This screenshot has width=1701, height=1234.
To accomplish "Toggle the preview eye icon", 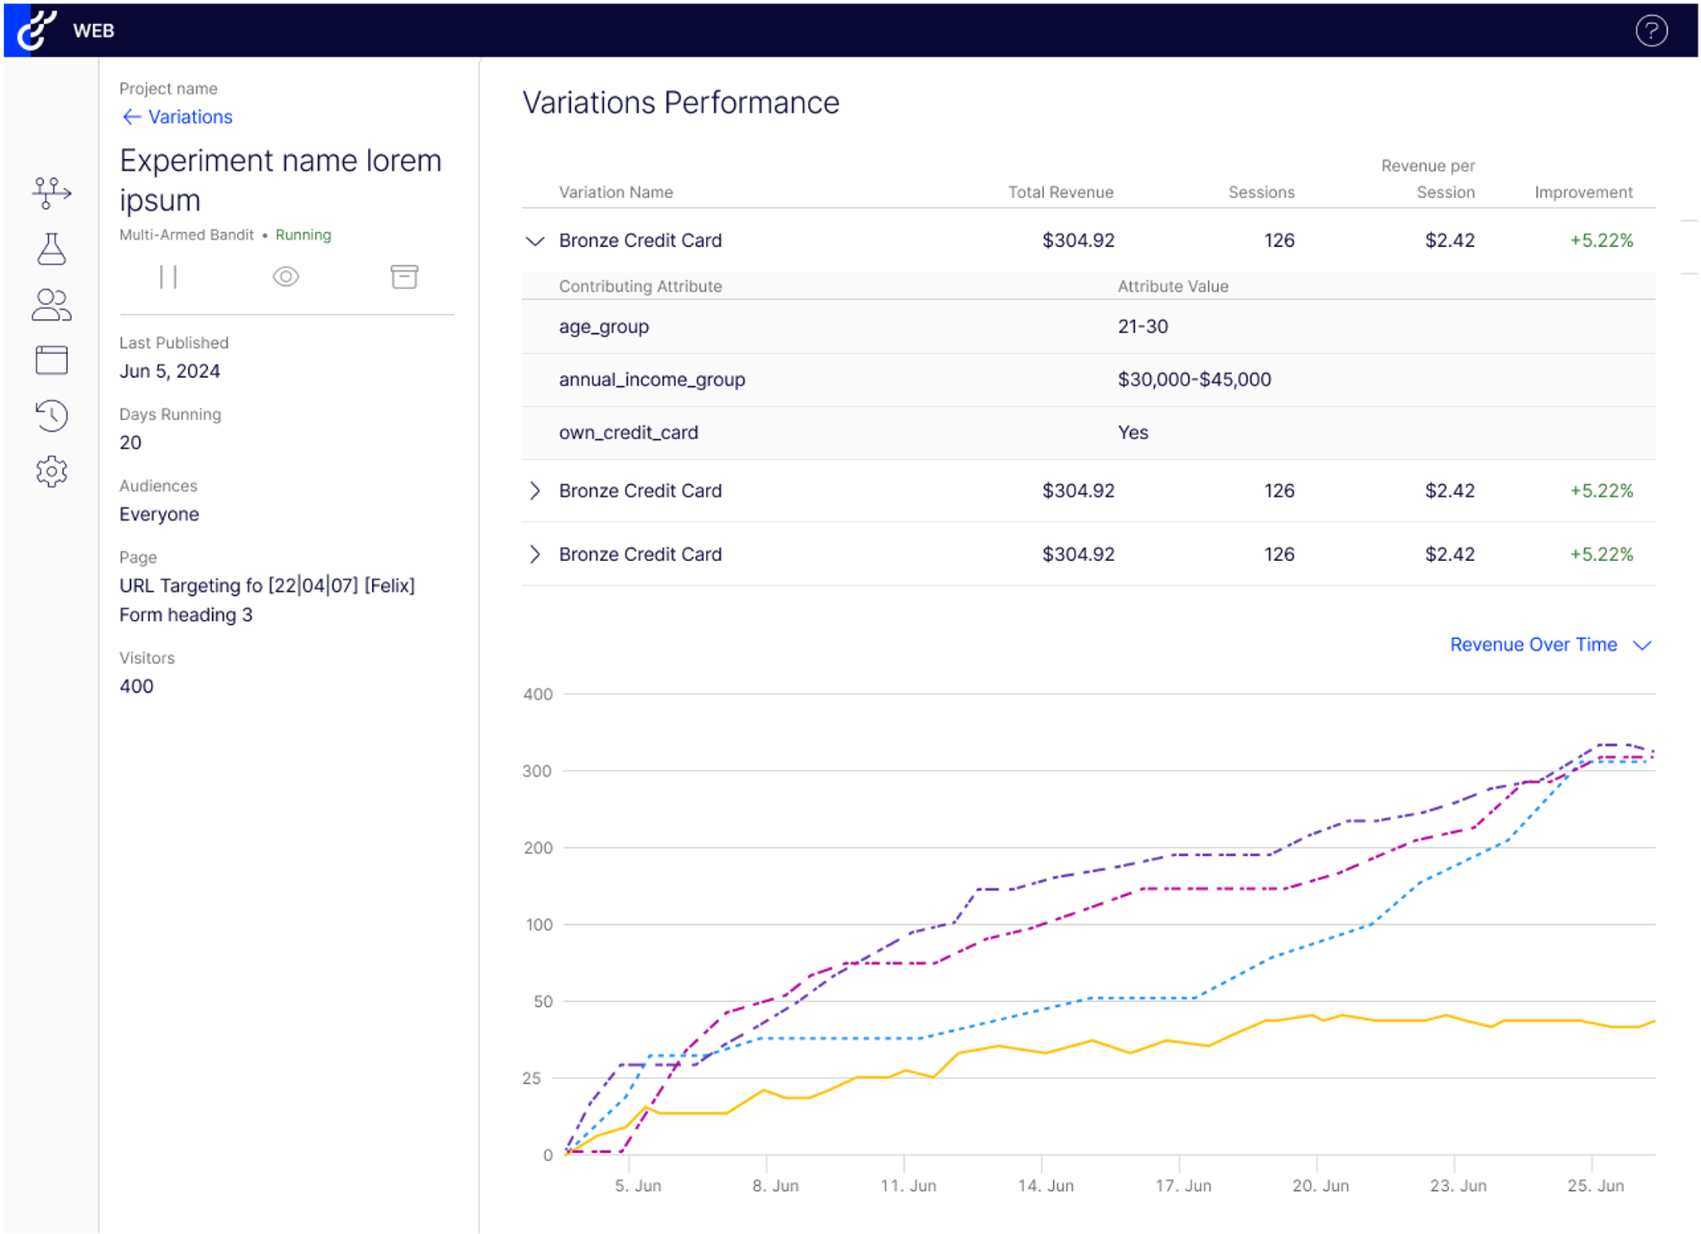I will [x=286, y=277].
